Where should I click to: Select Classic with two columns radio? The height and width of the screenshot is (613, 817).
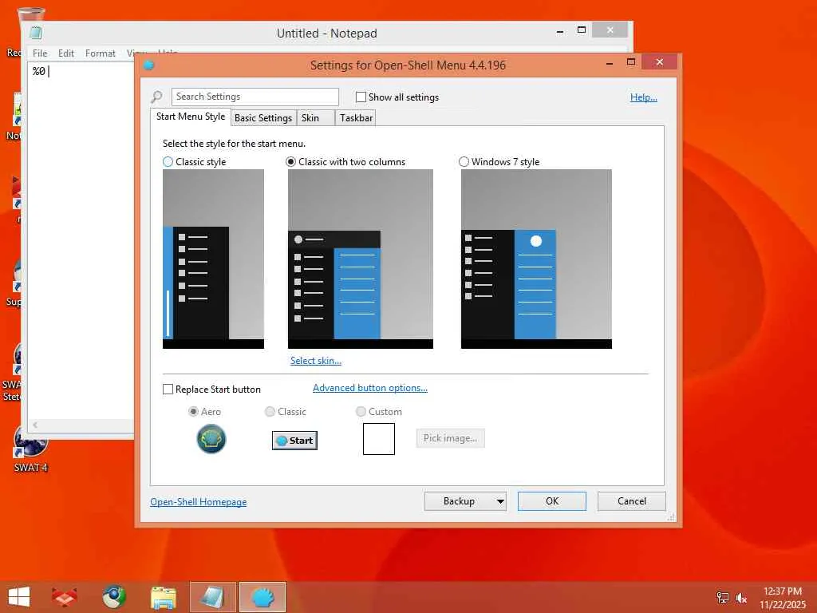tap(290, 161)
